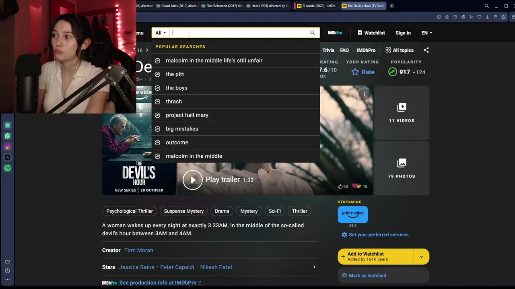Viewport: 515px width, 289px height.
Task: Open WhatsApp in the browser sidebar
Action: 7,136
